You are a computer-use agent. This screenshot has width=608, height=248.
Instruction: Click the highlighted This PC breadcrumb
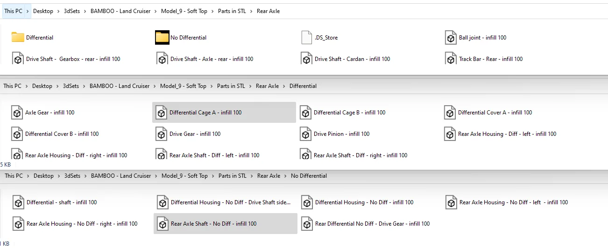14,11
